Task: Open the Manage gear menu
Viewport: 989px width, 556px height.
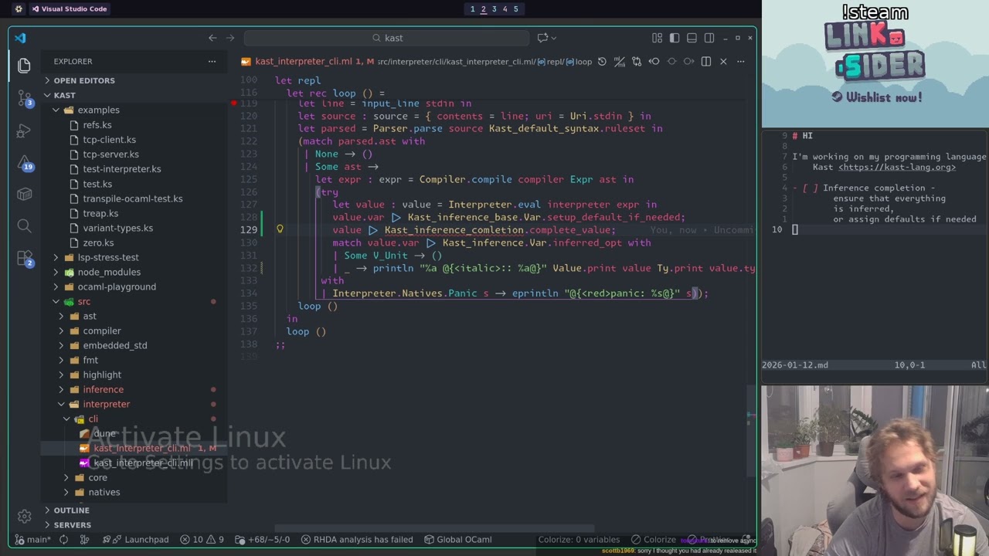Action: (24, 517)
